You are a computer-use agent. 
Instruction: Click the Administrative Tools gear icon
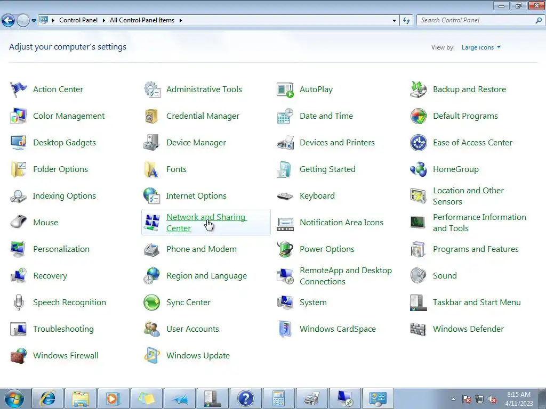[x=152, y=89]
